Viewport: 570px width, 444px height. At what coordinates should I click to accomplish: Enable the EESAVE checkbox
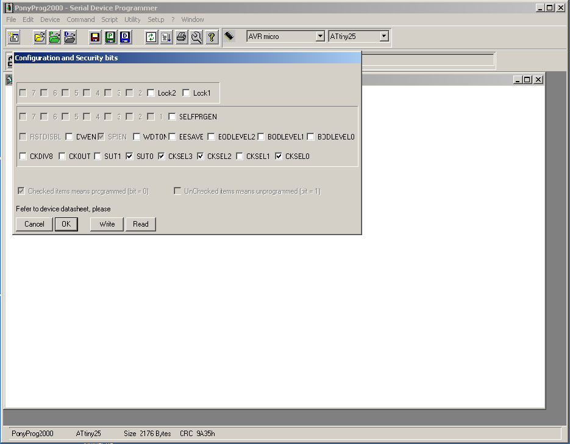(173, 136)
